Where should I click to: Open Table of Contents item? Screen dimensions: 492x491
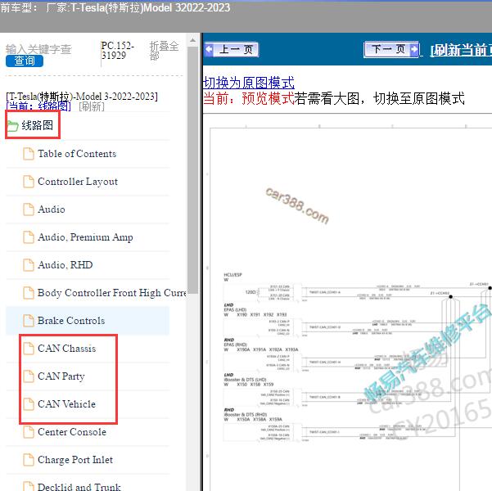[77, 154]
